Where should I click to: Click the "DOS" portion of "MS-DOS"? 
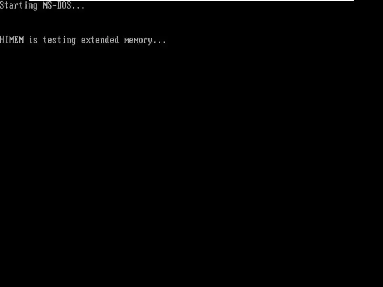click(x=64, y=5)
